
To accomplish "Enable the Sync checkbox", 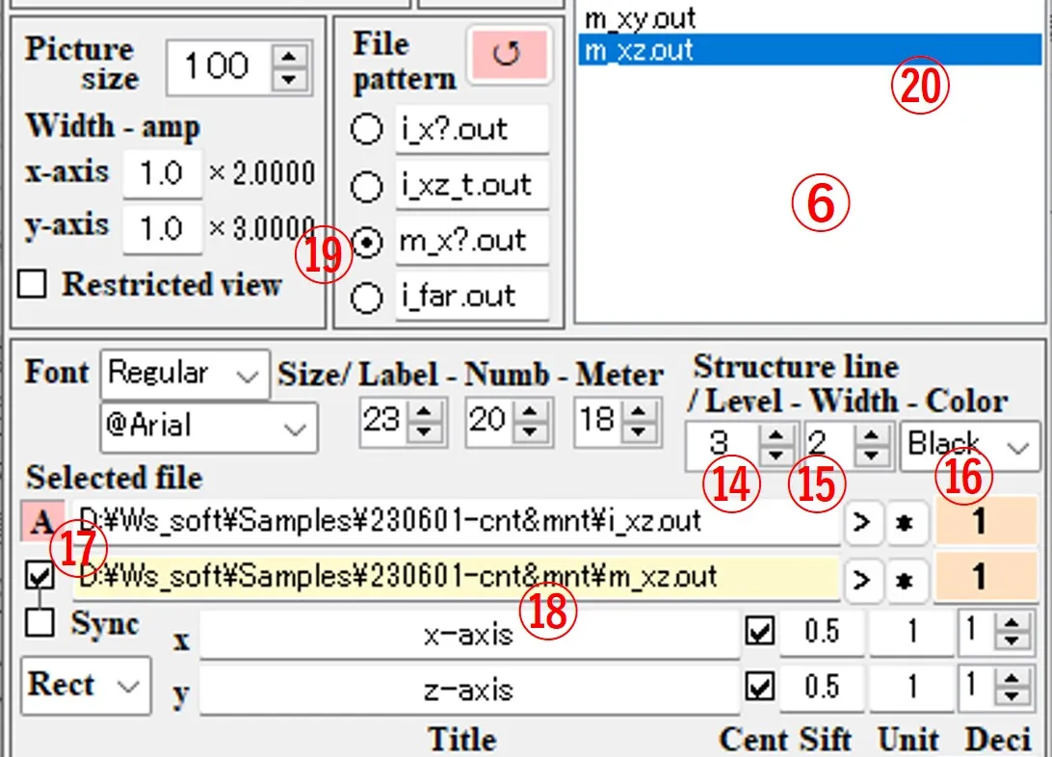I will [39, 623].
